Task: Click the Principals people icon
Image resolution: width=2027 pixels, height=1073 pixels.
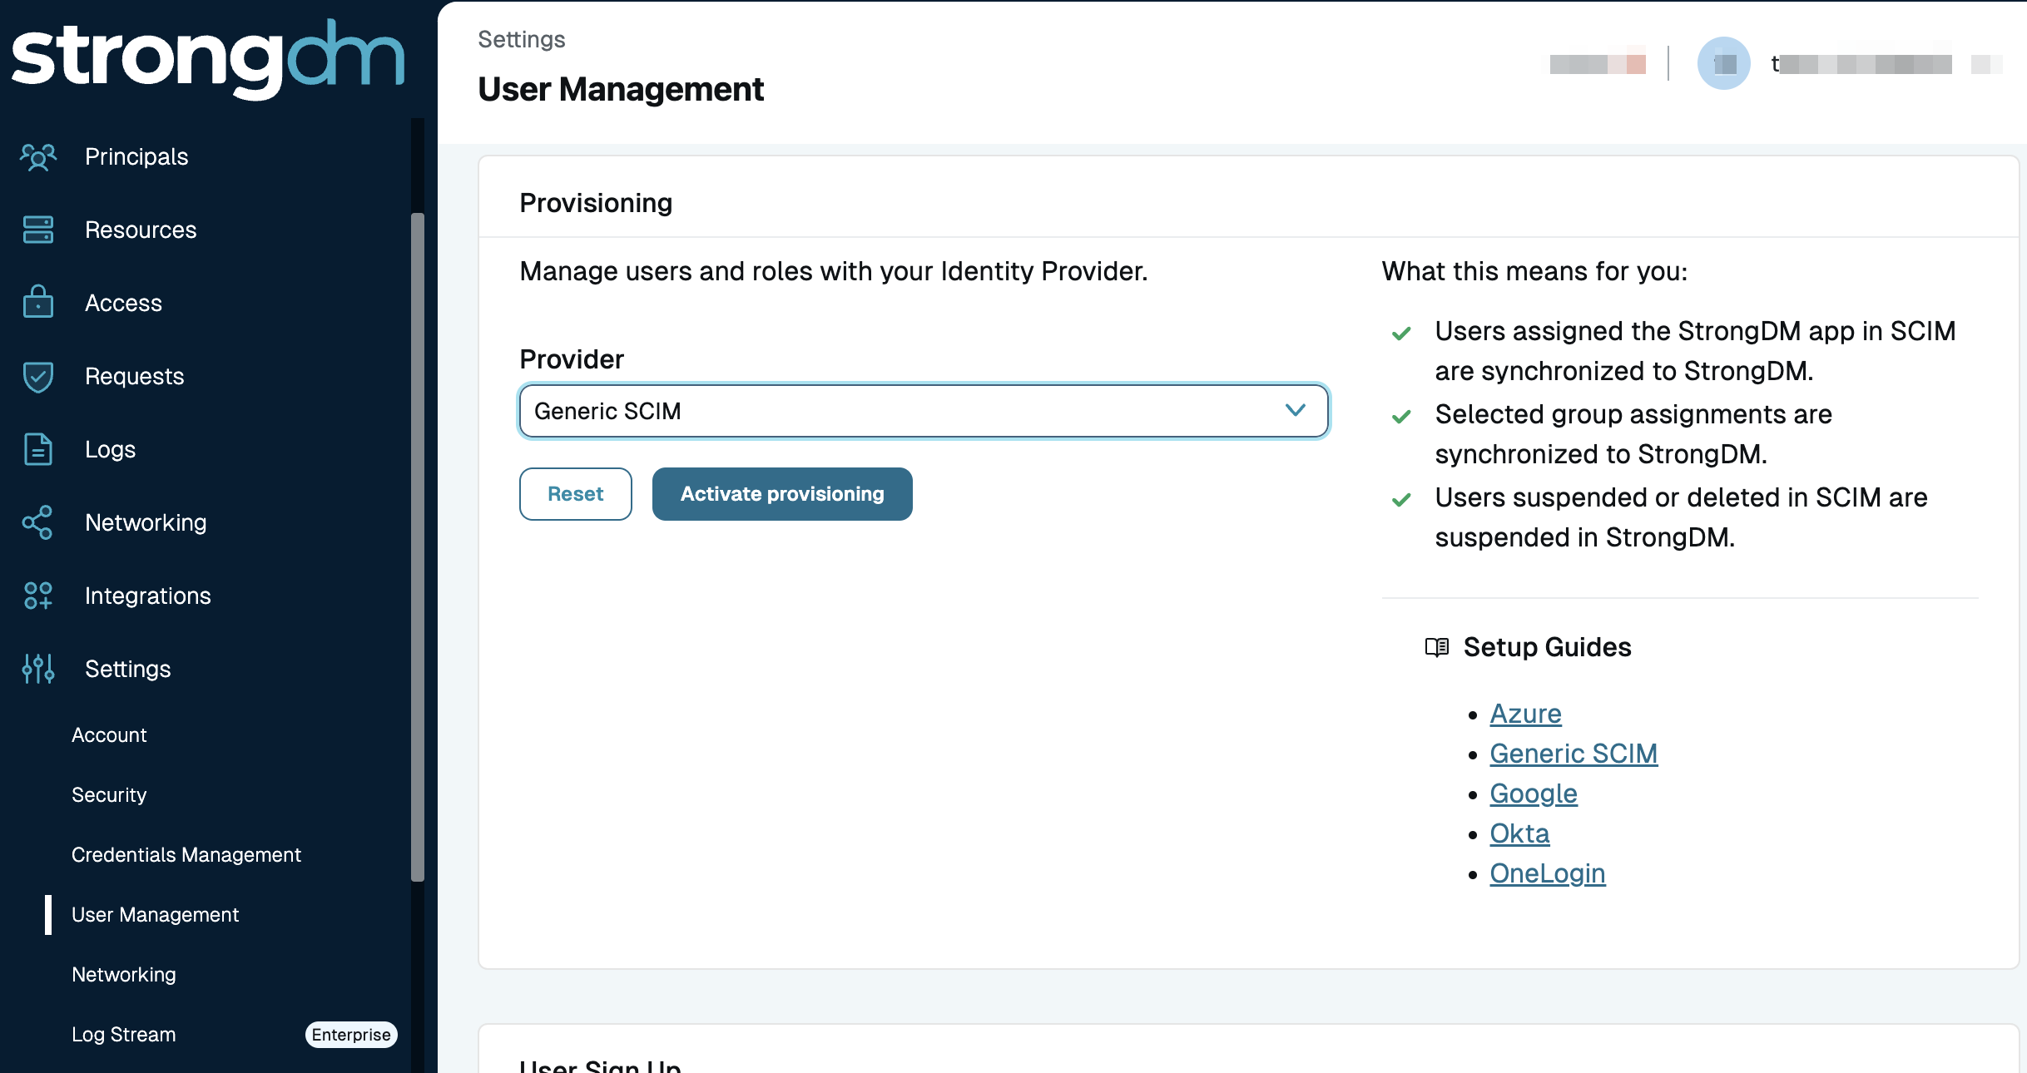Action: [37, 156]
